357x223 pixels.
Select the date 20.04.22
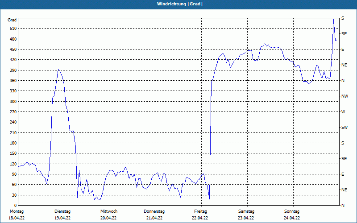click(108, 218)
